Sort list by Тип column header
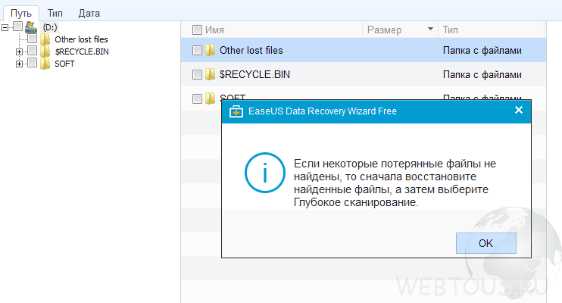 click(x=450, y=30)
